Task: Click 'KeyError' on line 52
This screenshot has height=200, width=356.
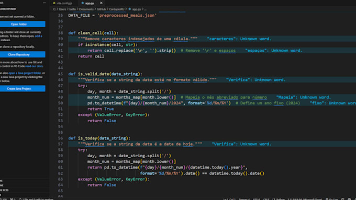Action: [x=135, y=115]
